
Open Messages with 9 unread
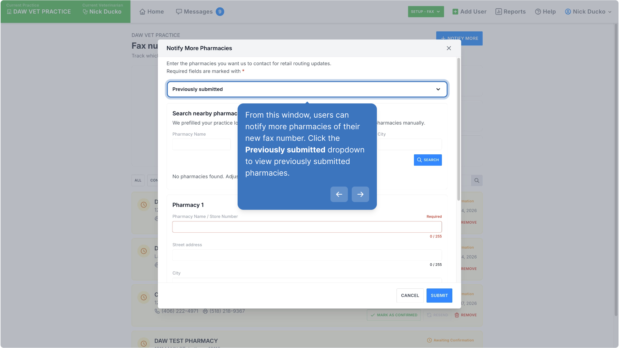pos(200,12)
